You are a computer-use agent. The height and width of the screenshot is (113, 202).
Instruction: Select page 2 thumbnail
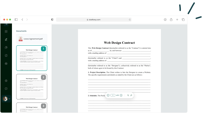coord(32,87)
